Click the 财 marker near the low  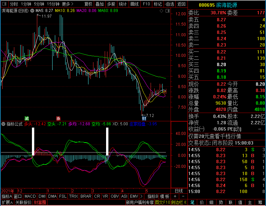pyautogui.click(x=144, y=118)
